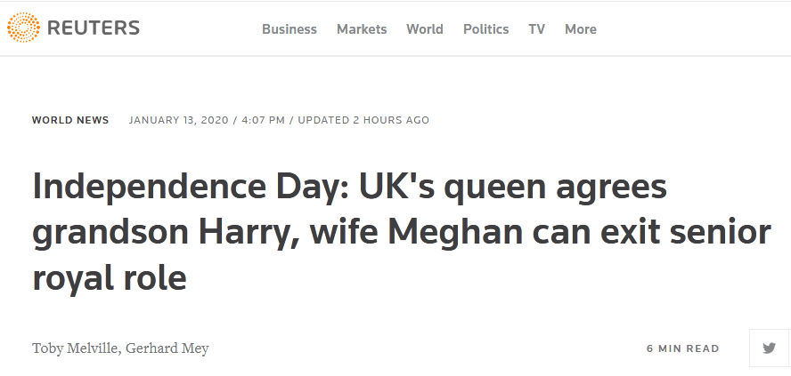
Task: Click the Updated 2 hours ago text
Action: click(363, 120)
